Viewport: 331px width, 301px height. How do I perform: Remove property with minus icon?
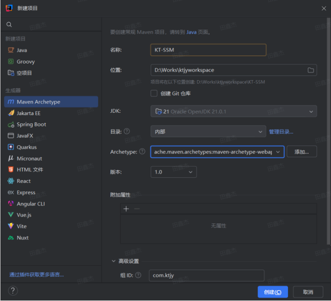tap(137, 209)
